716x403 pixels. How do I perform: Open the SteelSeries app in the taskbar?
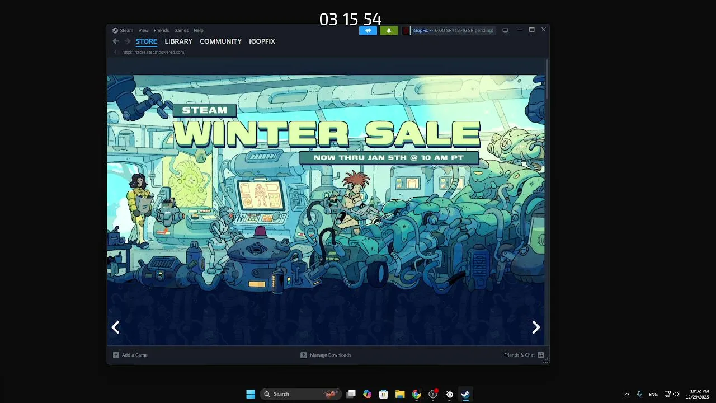point(449,394)
